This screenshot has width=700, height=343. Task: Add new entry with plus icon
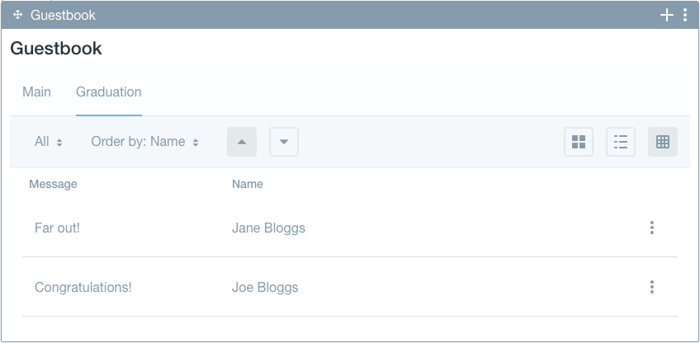click(x=666, y=15)
